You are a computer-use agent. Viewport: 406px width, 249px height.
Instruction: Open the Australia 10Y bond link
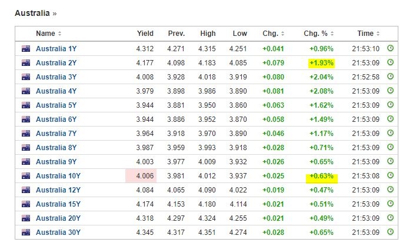pyautogui.click(x=58, y=176)
